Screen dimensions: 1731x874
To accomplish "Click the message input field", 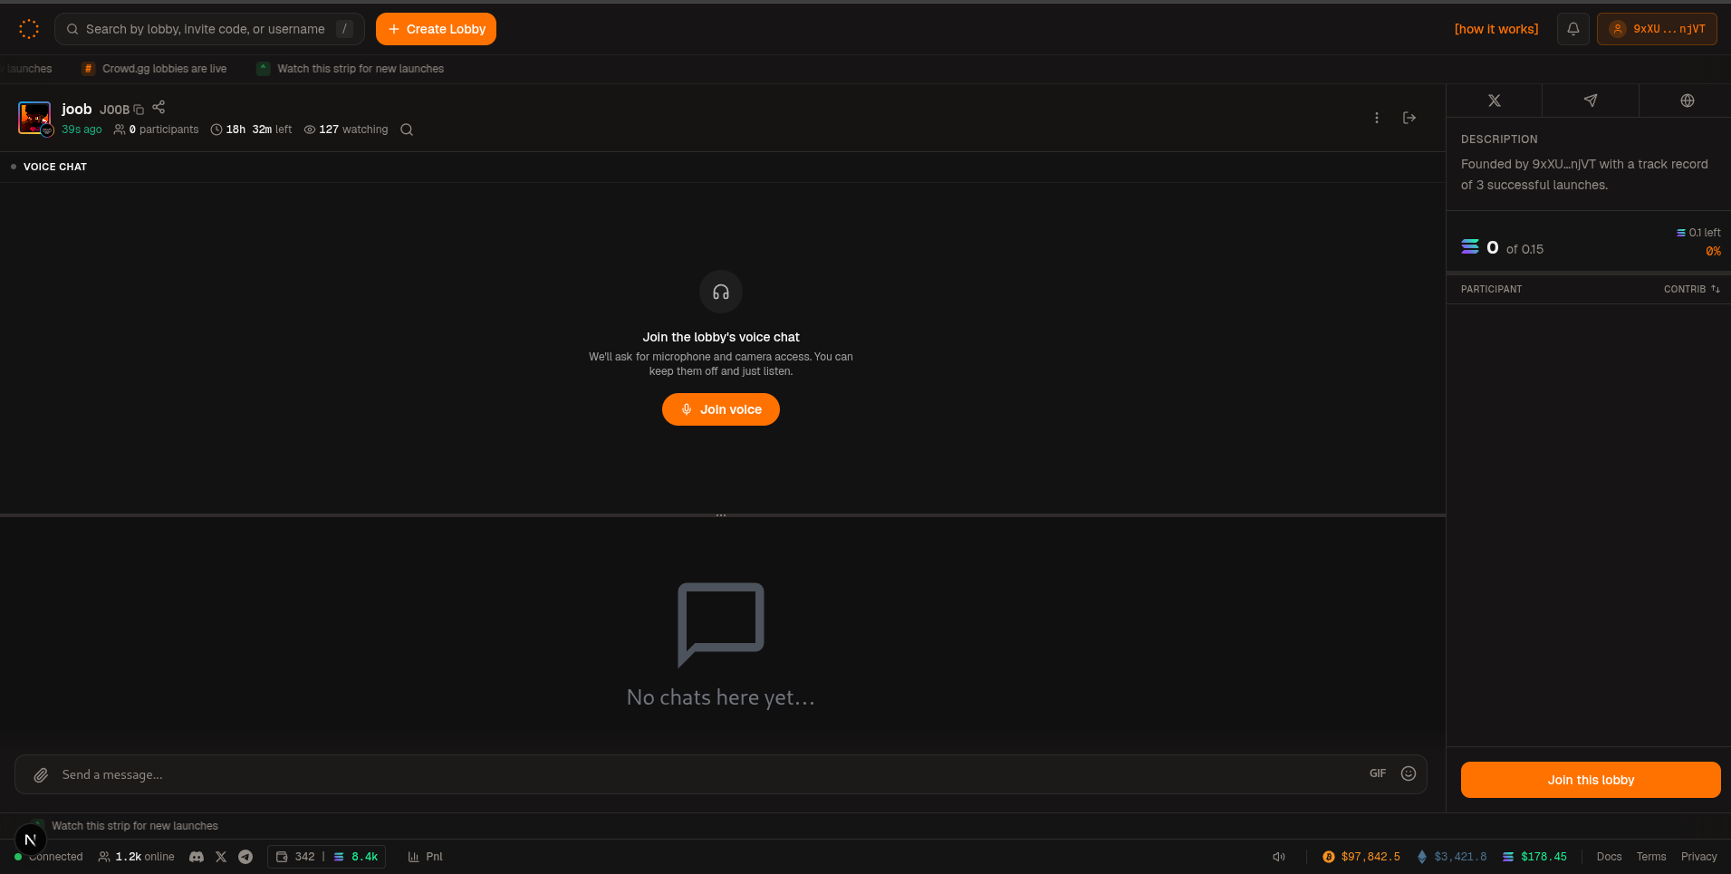I will (x=707, y=774).
